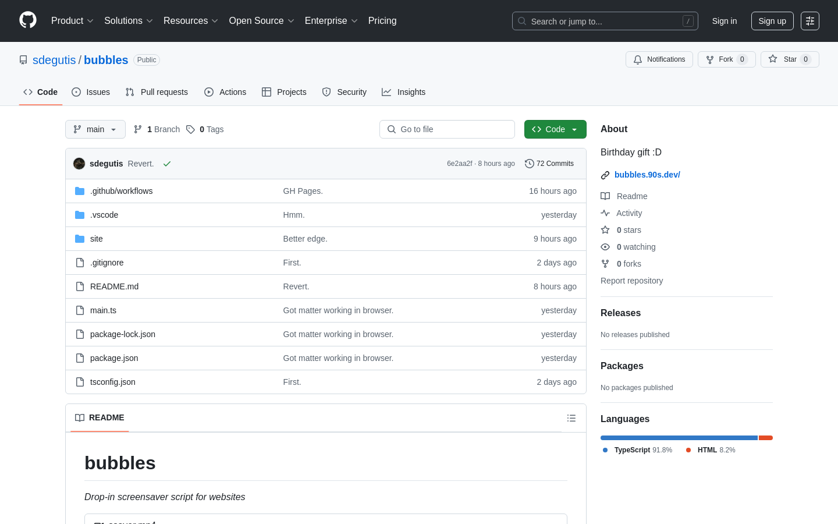Click the package-lock.json file icon

click(80, 334)
